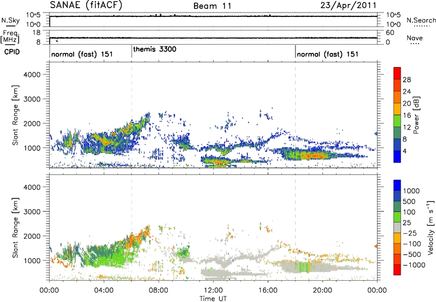Click the light green 12-16 dB Power color segment
The width and height of the screenshot is (436, 302).
(x=397, y=120)
